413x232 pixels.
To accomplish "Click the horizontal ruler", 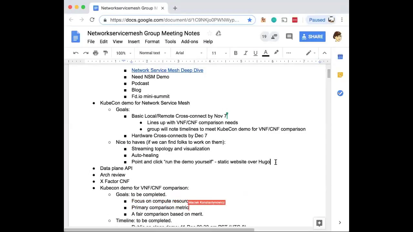I will point(197,61).
